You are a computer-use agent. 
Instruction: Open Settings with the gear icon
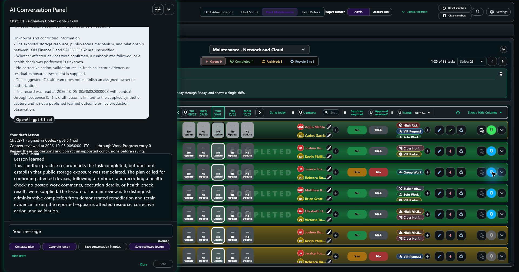(x=498, y=12)
